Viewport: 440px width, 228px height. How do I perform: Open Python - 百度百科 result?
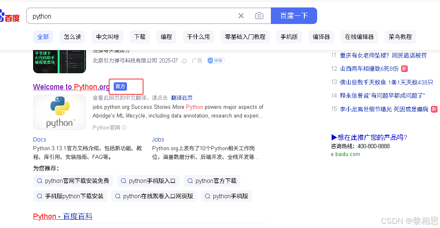pos(63,216)
